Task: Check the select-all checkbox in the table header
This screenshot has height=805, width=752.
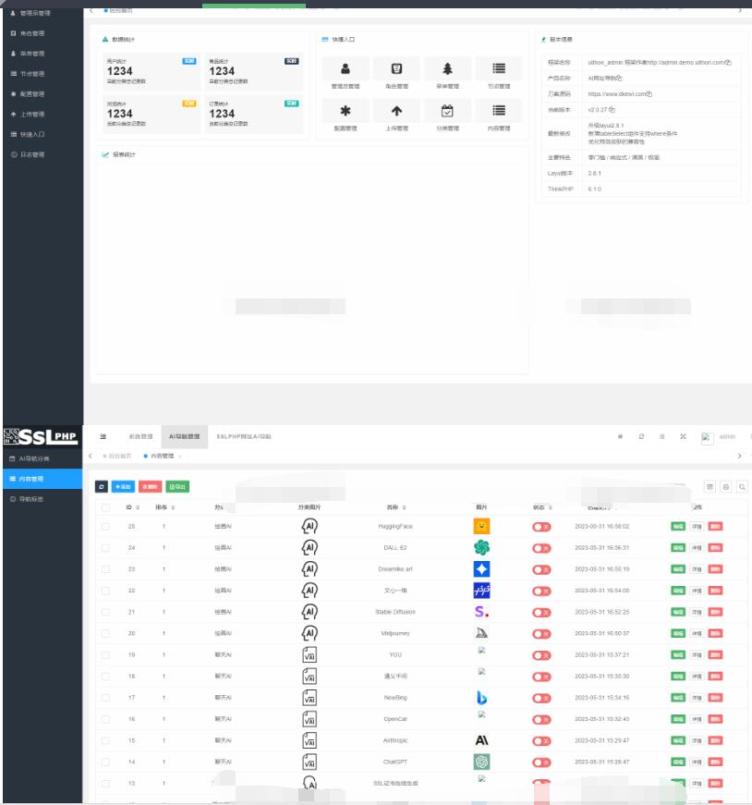Action: (x=105, y=506)
